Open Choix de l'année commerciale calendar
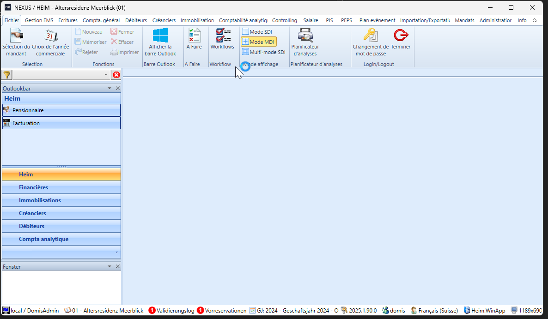This screenshot has height=319, width=548. [x=50, y=36]
